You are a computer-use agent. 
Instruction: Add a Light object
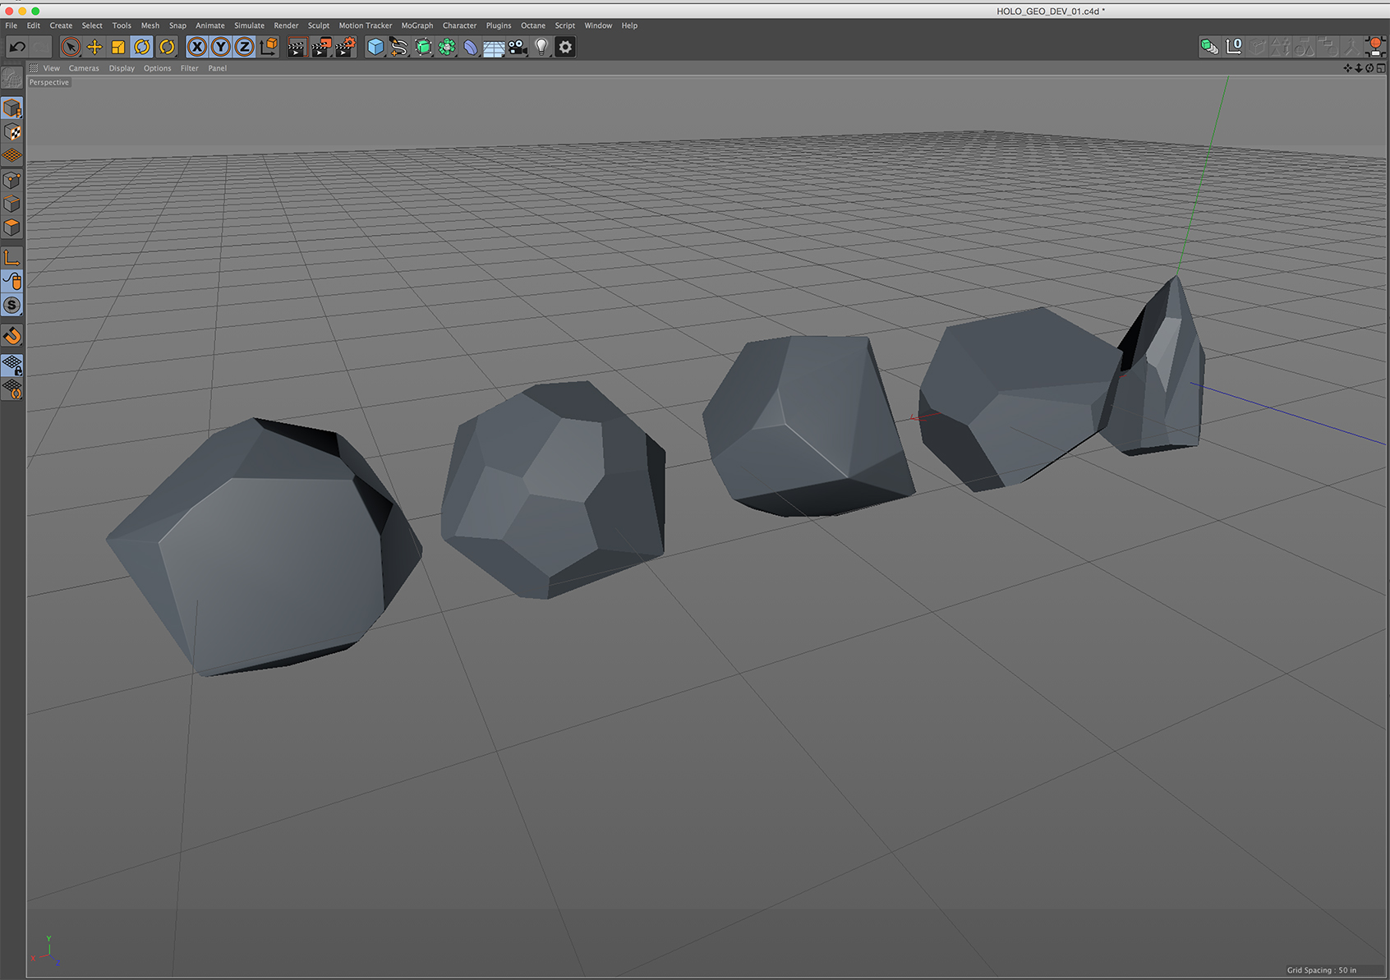coord(541,47)
